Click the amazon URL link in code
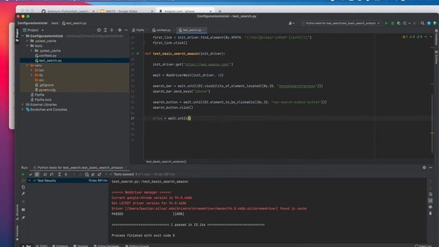This screenshot has width=439, height=247. coord(207,64)
